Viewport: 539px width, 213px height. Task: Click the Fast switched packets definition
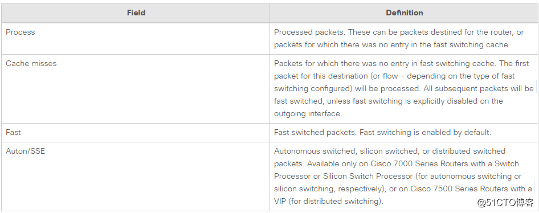[x=382, y=133]
